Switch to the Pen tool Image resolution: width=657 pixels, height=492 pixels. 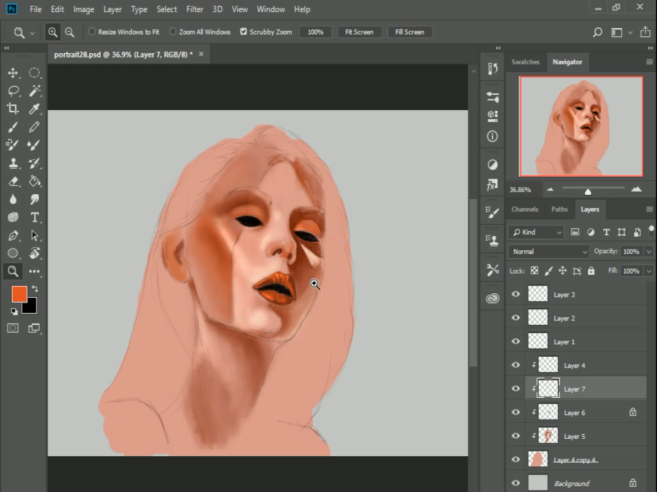click(13, 235)
